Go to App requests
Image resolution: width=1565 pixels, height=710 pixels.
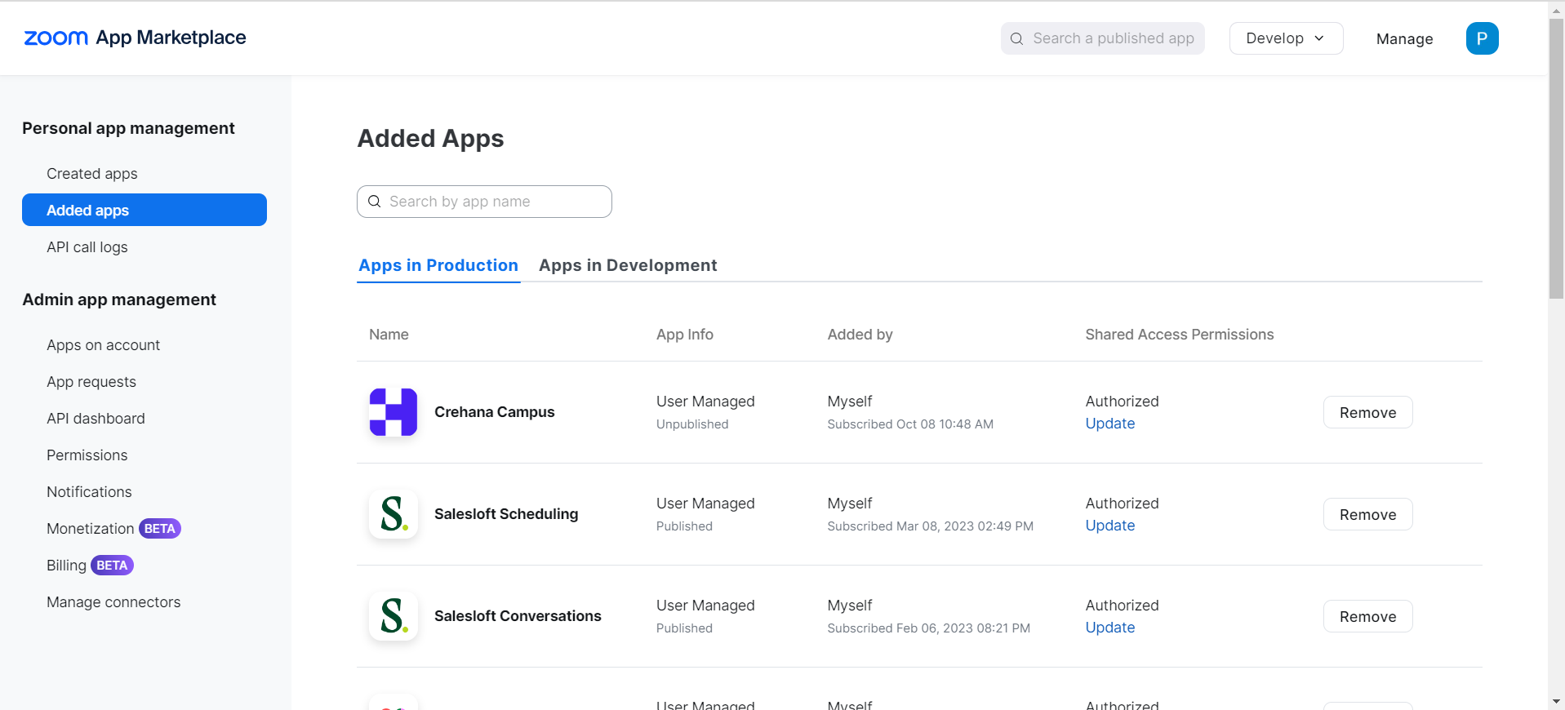(91, 382)
